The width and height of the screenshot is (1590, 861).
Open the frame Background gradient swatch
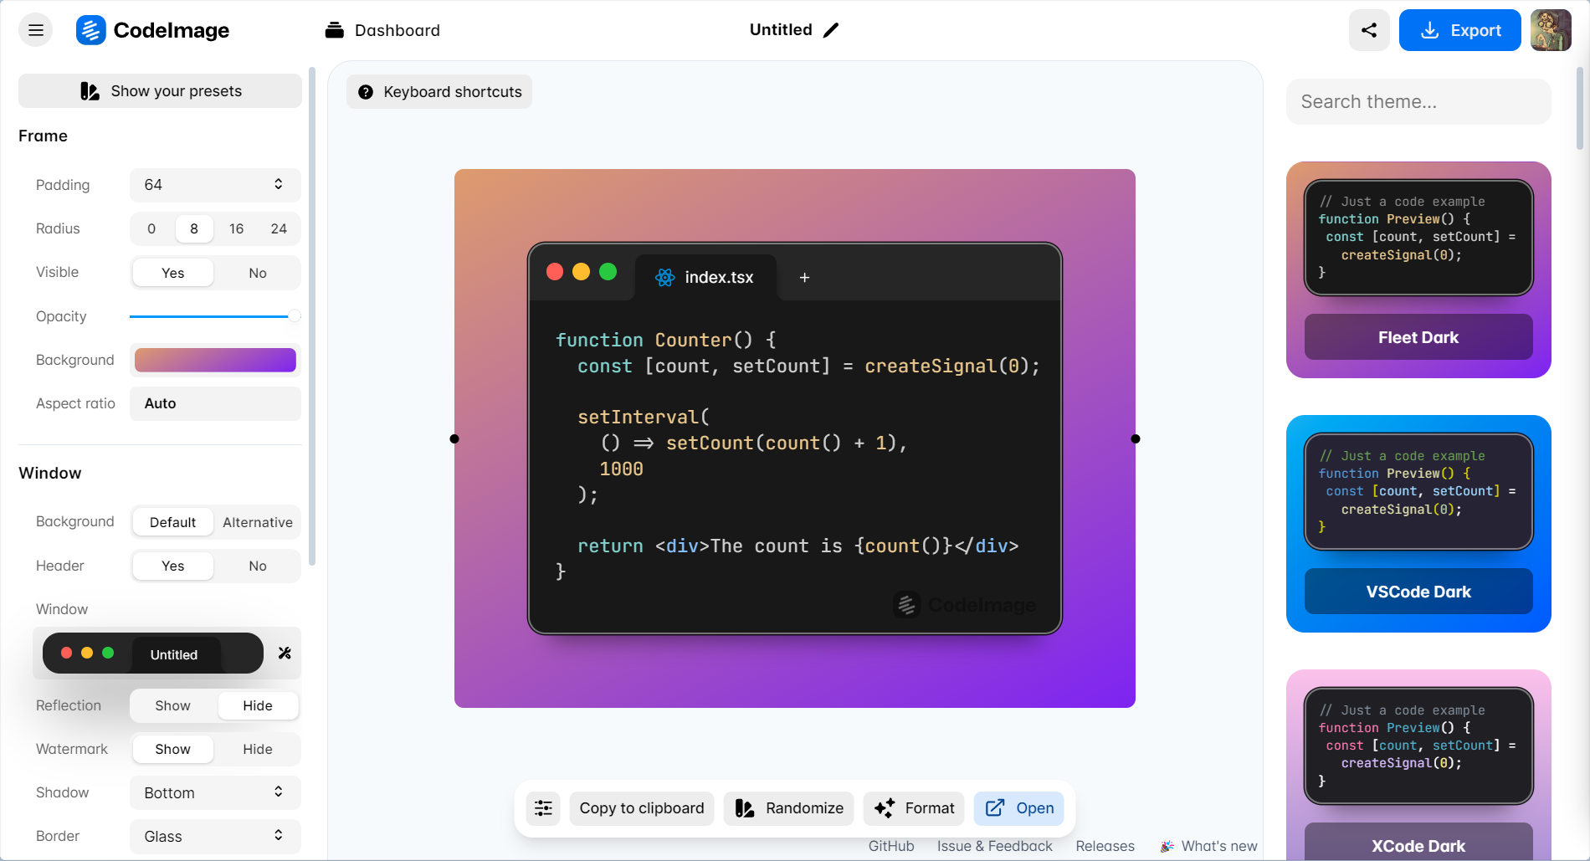[x=215, y=360]
